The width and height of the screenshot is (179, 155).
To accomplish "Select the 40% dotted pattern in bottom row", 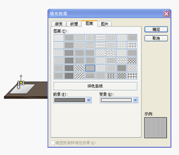I will (x=59, y=76).
